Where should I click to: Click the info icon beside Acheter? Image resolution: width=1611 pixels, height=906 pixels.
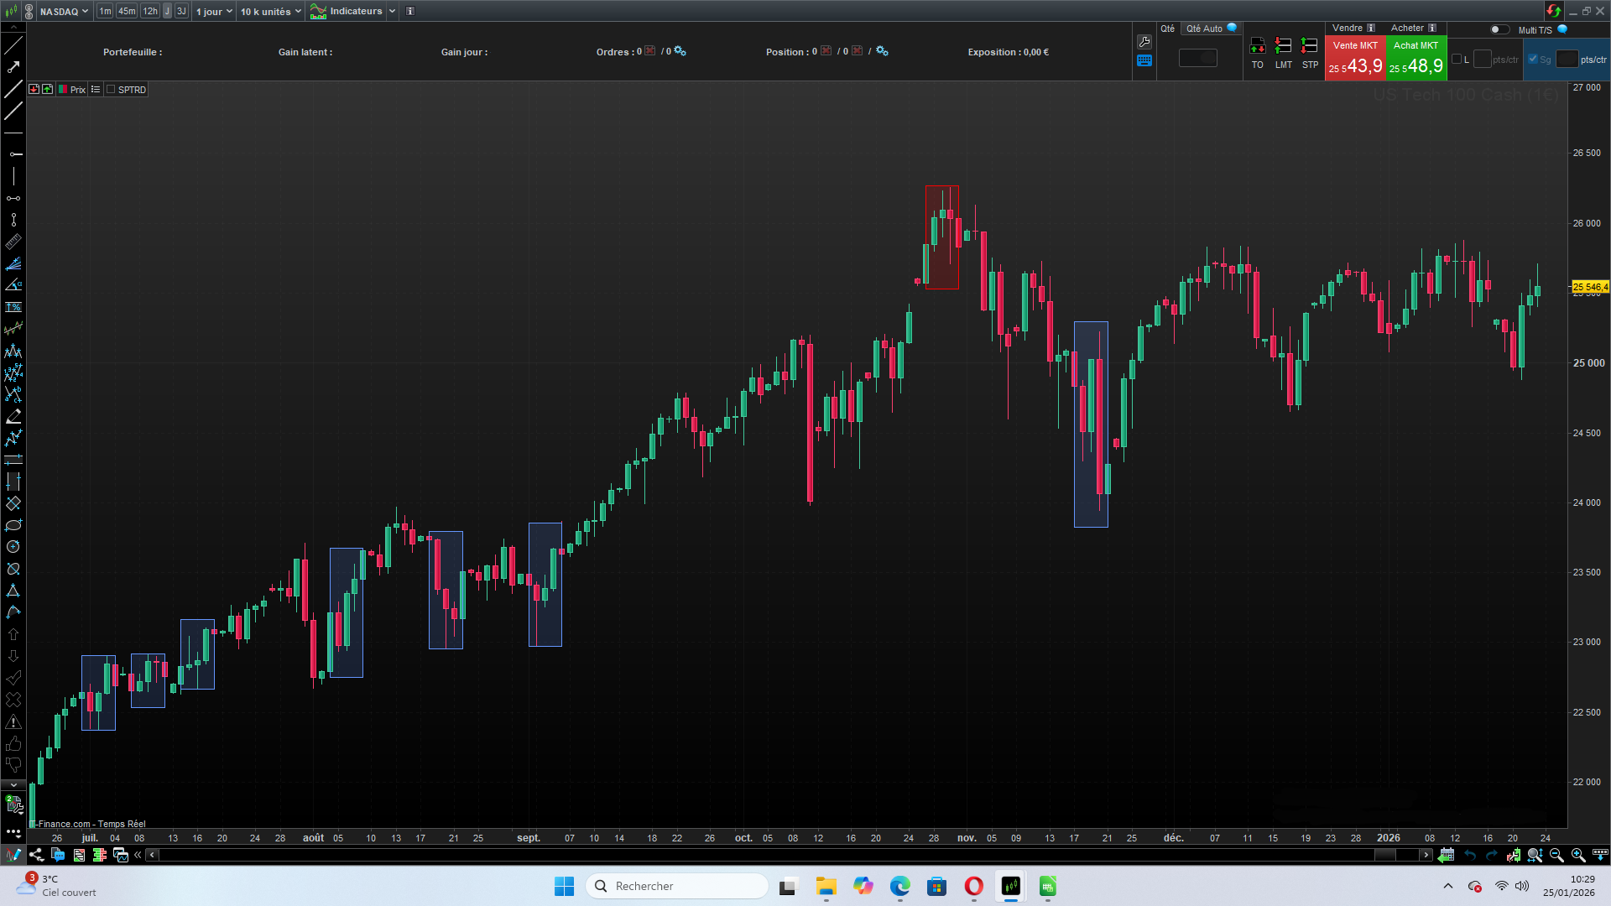(x=1432, y=29)
